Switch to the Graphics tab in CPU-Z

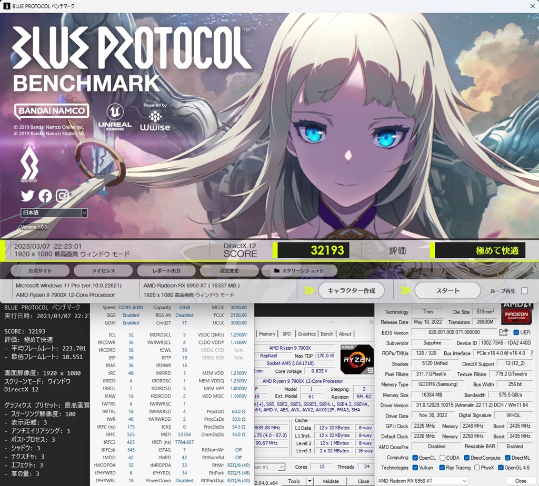(x=307, y=333)
